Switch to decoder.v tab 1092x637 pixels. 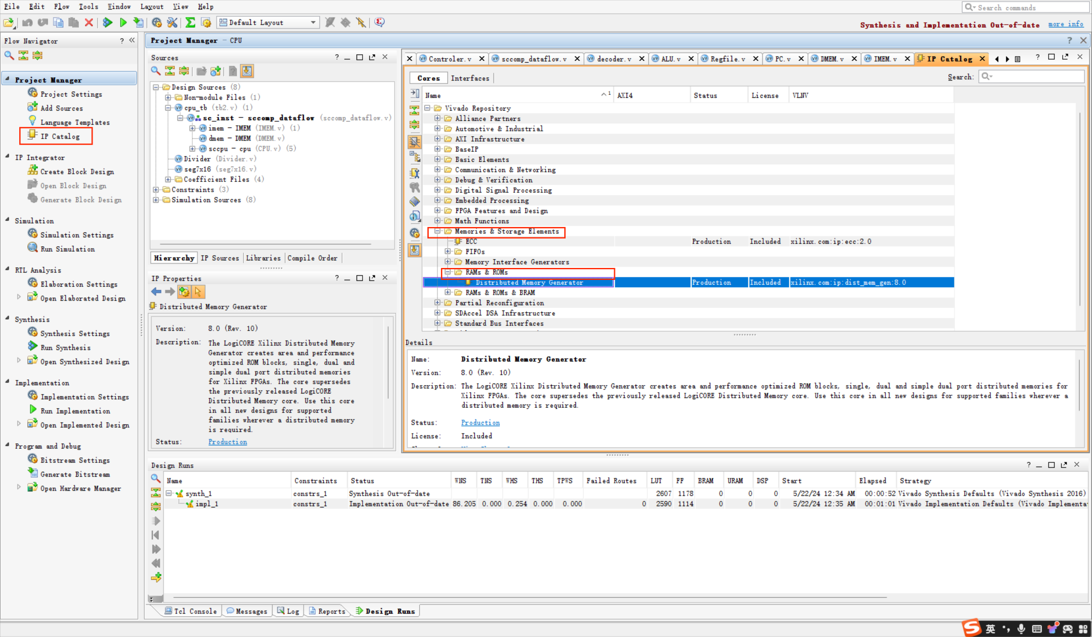tap(613, 58)
